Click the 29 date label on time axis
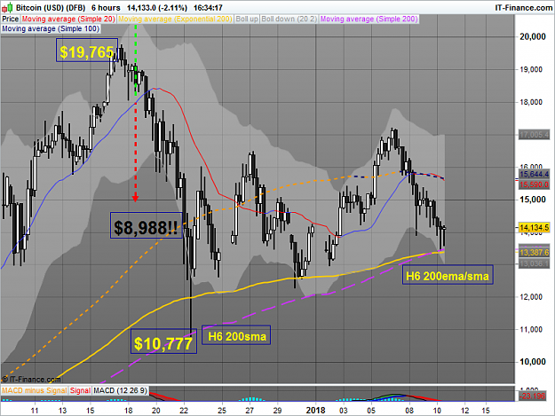The height and width of the screenshot is (416, 555). [277, 411]
